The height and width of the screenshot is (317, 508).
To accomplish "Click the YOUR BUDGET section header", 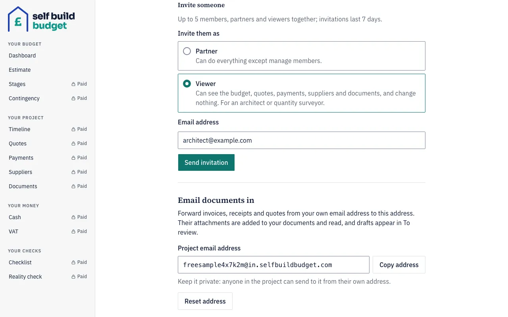I will [x=25, y=44].
